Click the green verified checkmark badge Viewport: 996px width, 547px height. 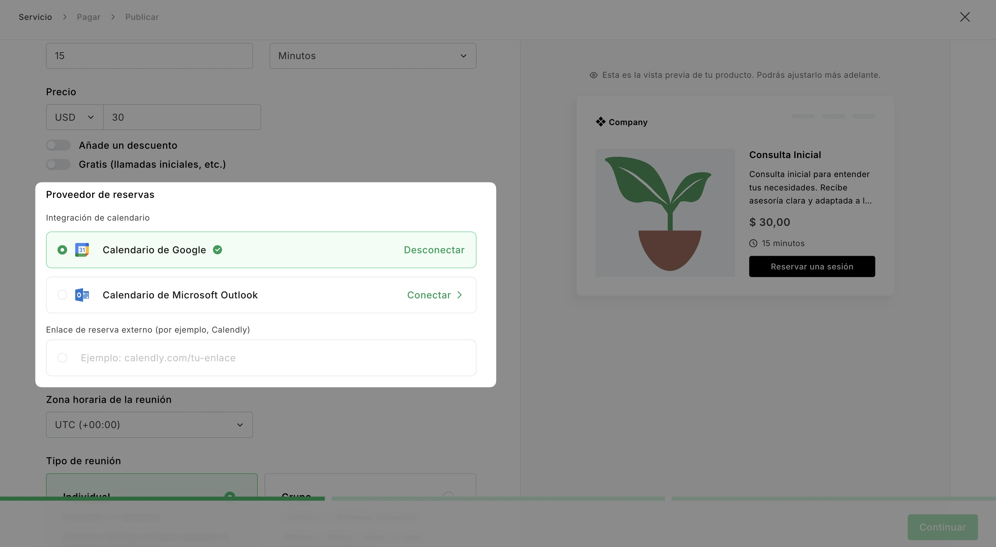[218, 250]
